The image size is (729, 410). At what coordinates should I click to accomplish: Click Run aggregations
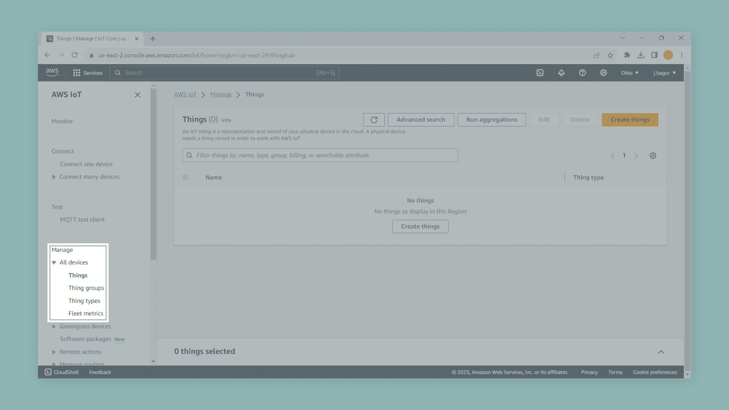(492, 120)
